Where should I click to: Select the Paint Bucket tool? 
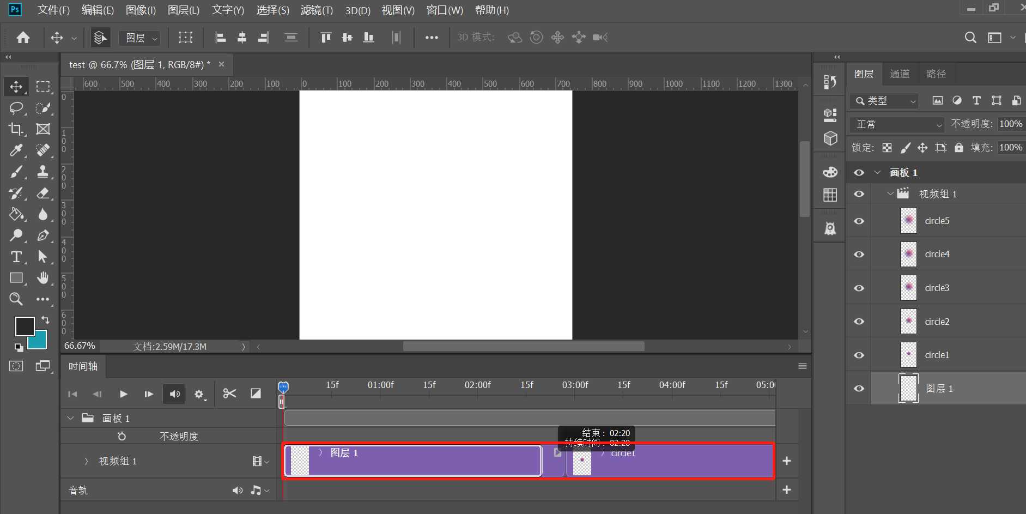point(16,214)
